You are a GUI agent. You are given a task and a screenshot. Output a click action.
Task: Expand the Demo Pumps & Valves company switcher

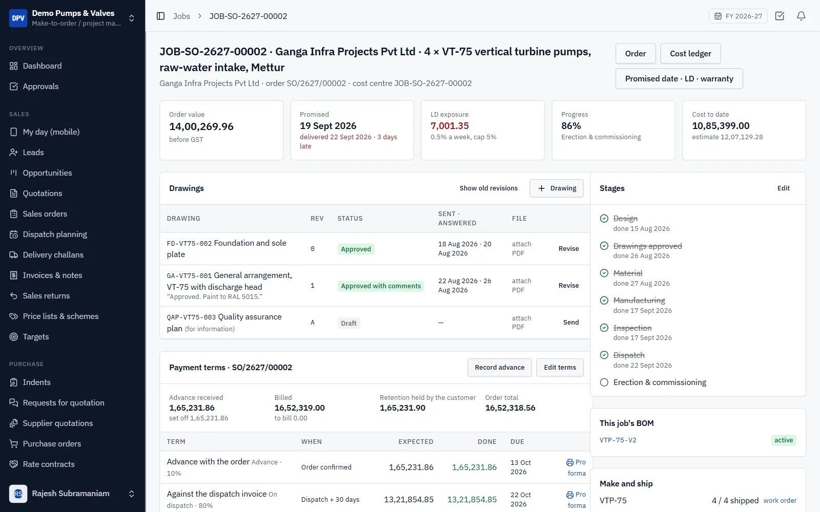click(73, 18)
